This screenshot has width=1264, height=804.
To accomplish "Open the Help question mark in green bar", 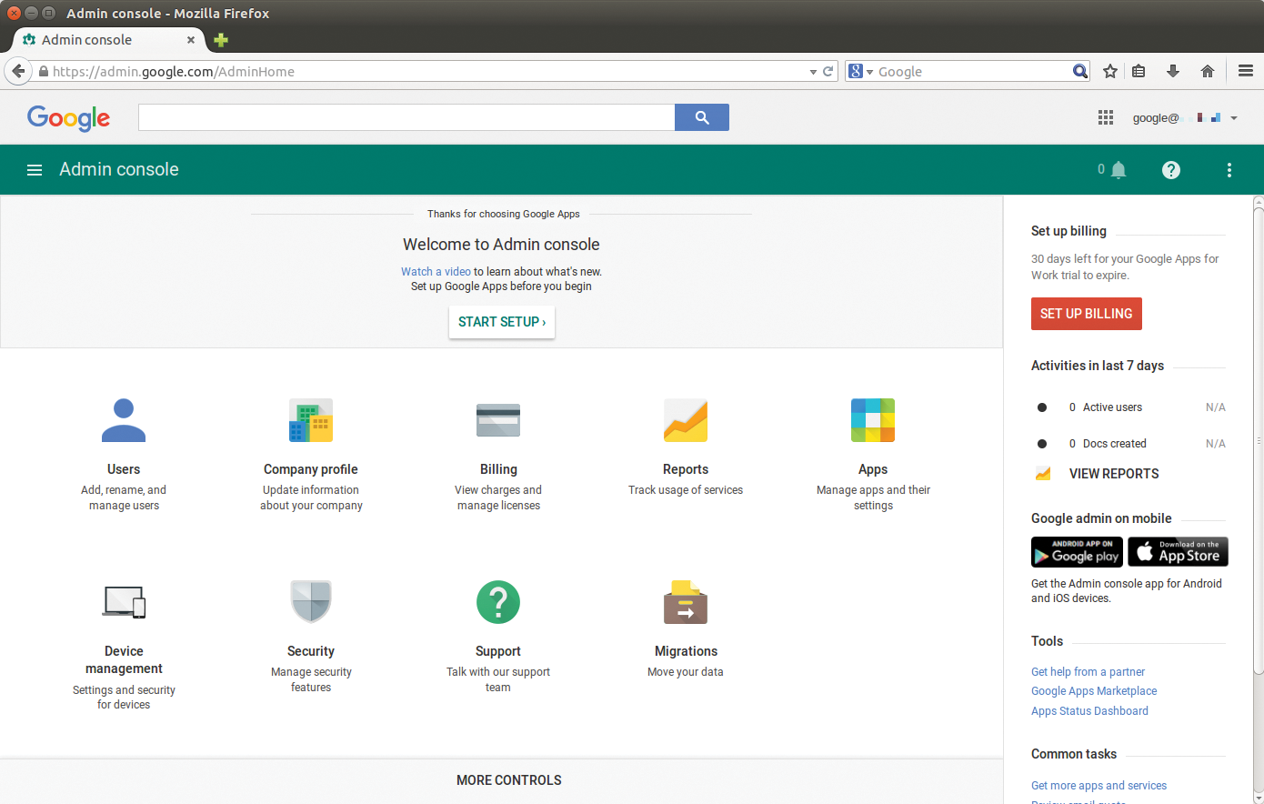I will point(1171,170).
